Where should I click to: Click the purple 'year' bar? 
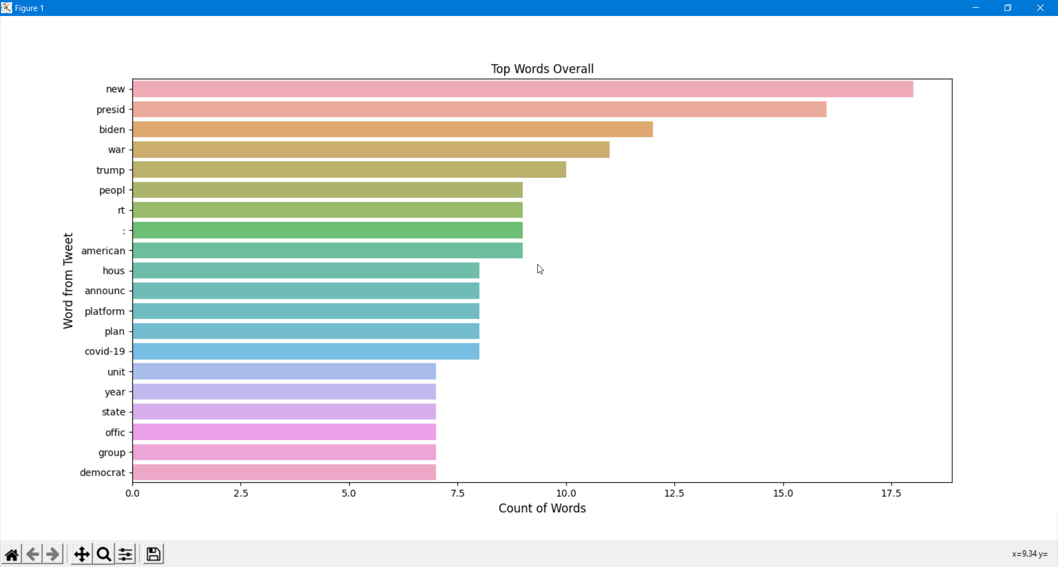click(x=284, y=392)
